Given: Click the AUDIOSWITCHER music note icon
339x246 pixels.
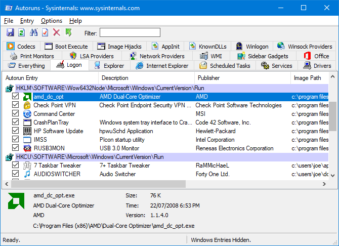Looking at the screenshot, I should pos(27,174).
